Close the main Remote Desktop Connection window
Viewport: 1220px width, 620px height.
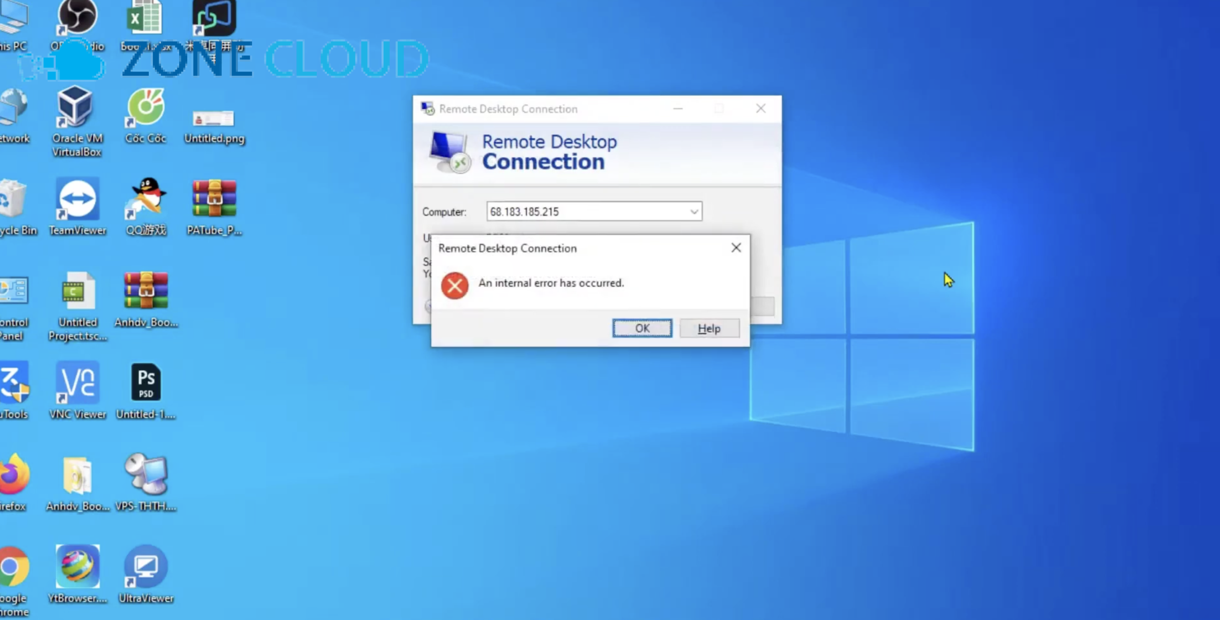point(761,109)
